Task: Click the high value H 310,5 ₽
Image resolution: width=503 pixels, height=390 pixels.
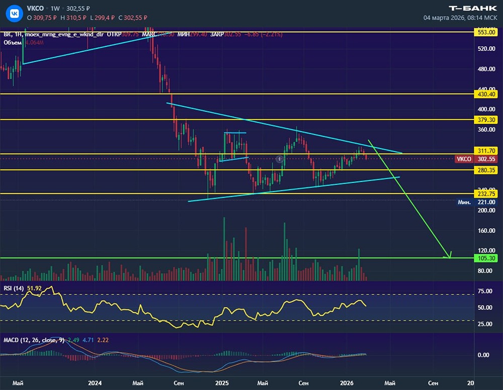Action: click(73, 18)
